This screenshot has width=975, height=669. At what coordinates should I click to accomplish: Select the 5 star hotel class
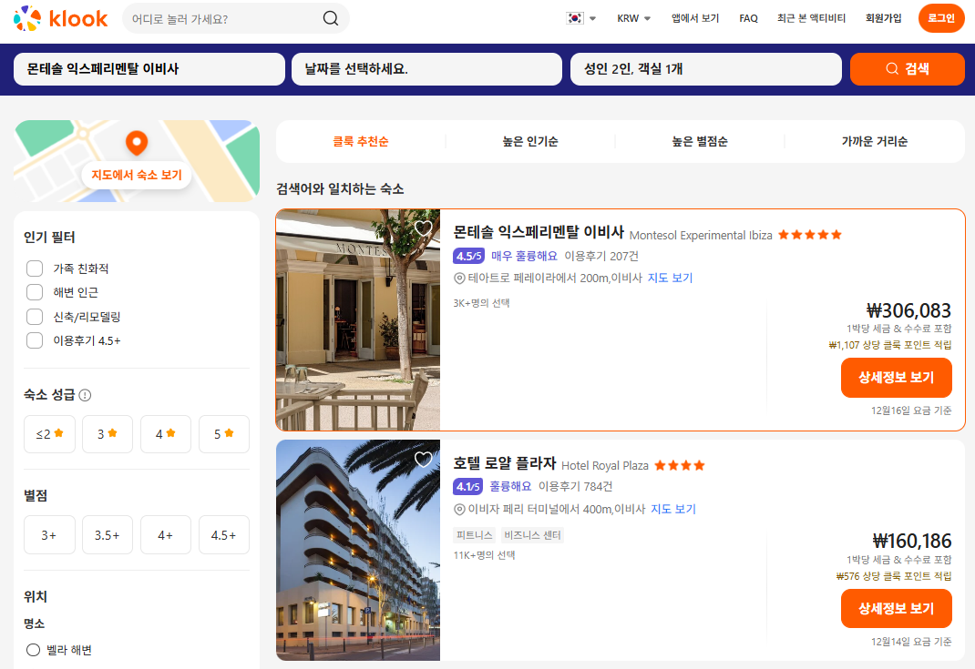coord(224,434)
